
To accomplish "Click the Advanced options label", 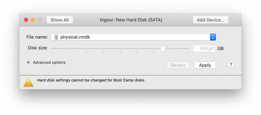I will pos(49,63).
